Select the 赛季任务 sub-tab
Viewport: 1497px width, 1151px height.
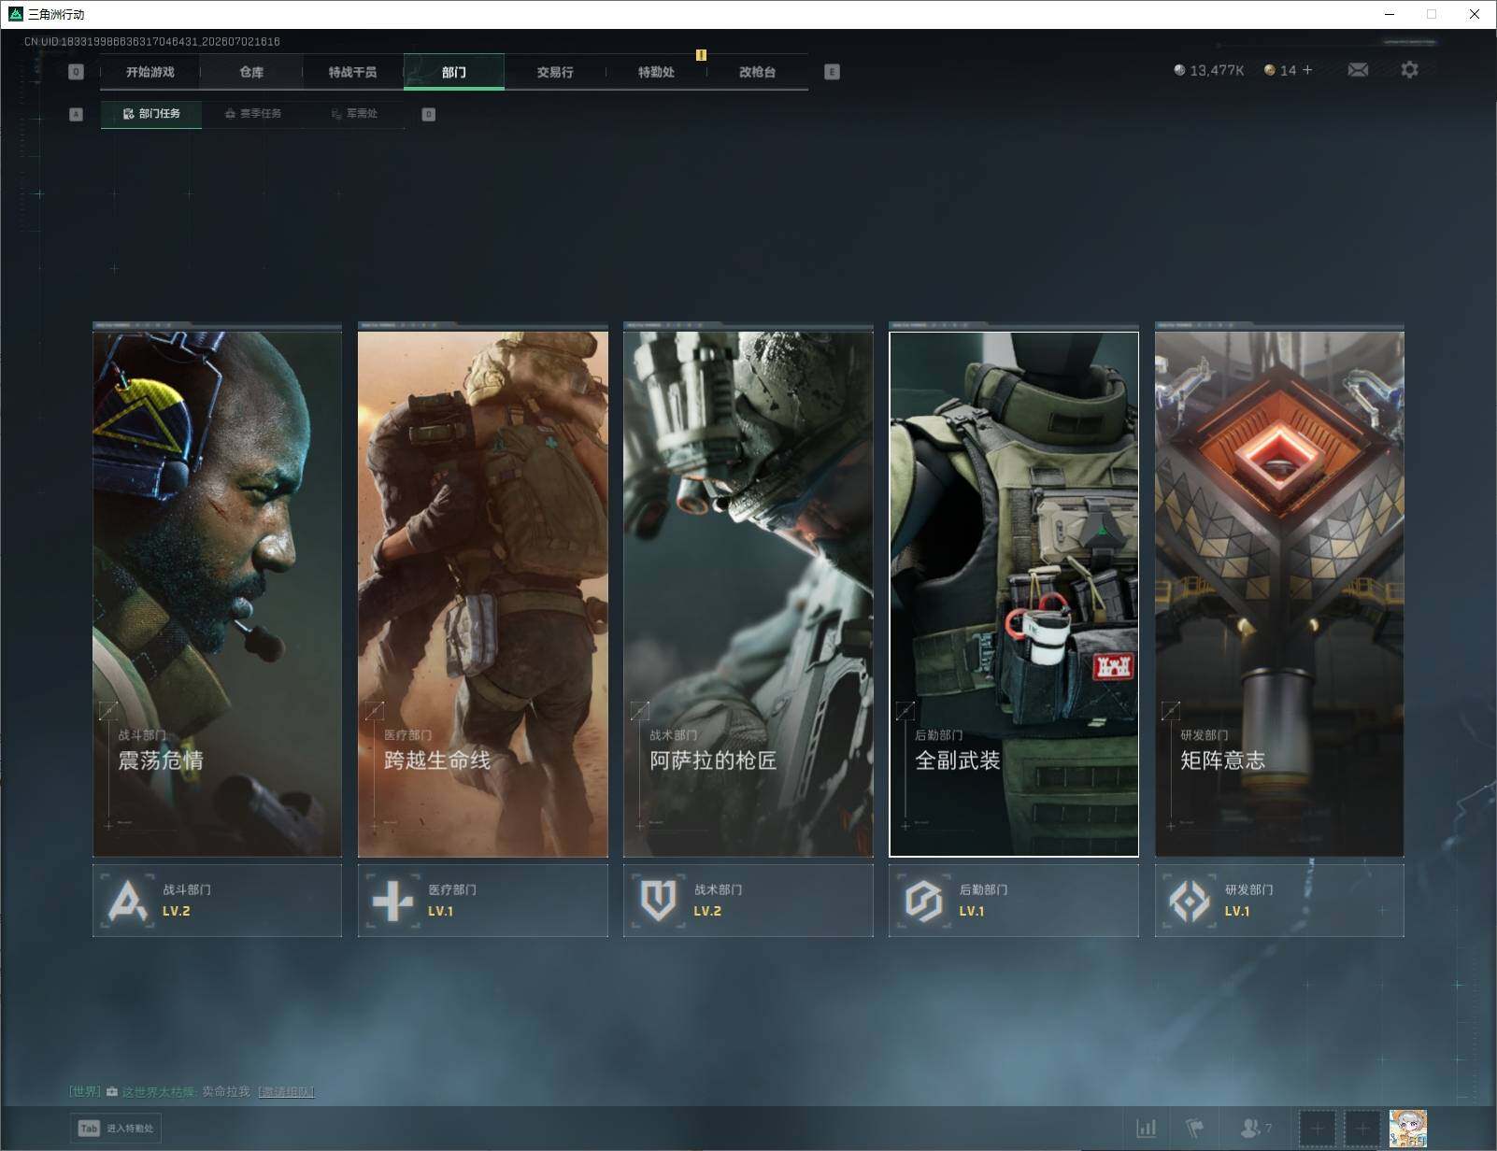pyautogui.click(x=252, y=114)
